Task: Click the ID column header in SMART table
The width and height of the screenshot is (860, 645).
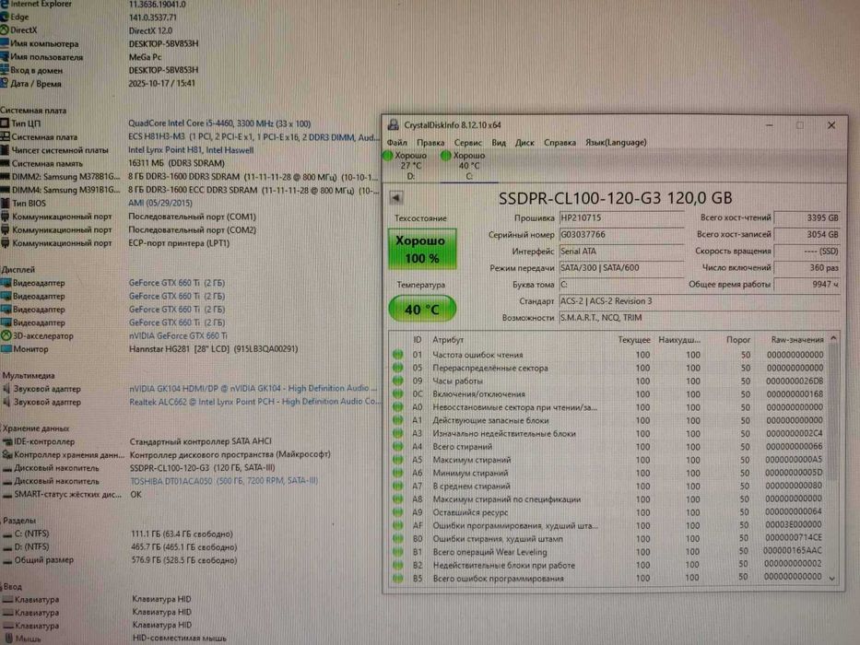Action: tap(418, 340)
